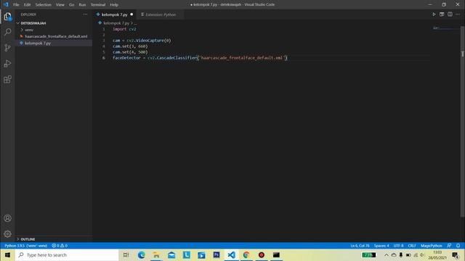Open the Source Control view
This screenshot has height=261, width=465.
tap(7, 48)
